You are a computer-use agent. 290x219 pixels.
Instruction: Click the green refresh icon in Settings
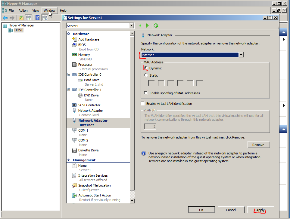[156, 26]
